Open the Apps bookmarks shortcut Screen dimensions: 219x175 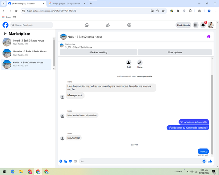click(x=6, y=17)
